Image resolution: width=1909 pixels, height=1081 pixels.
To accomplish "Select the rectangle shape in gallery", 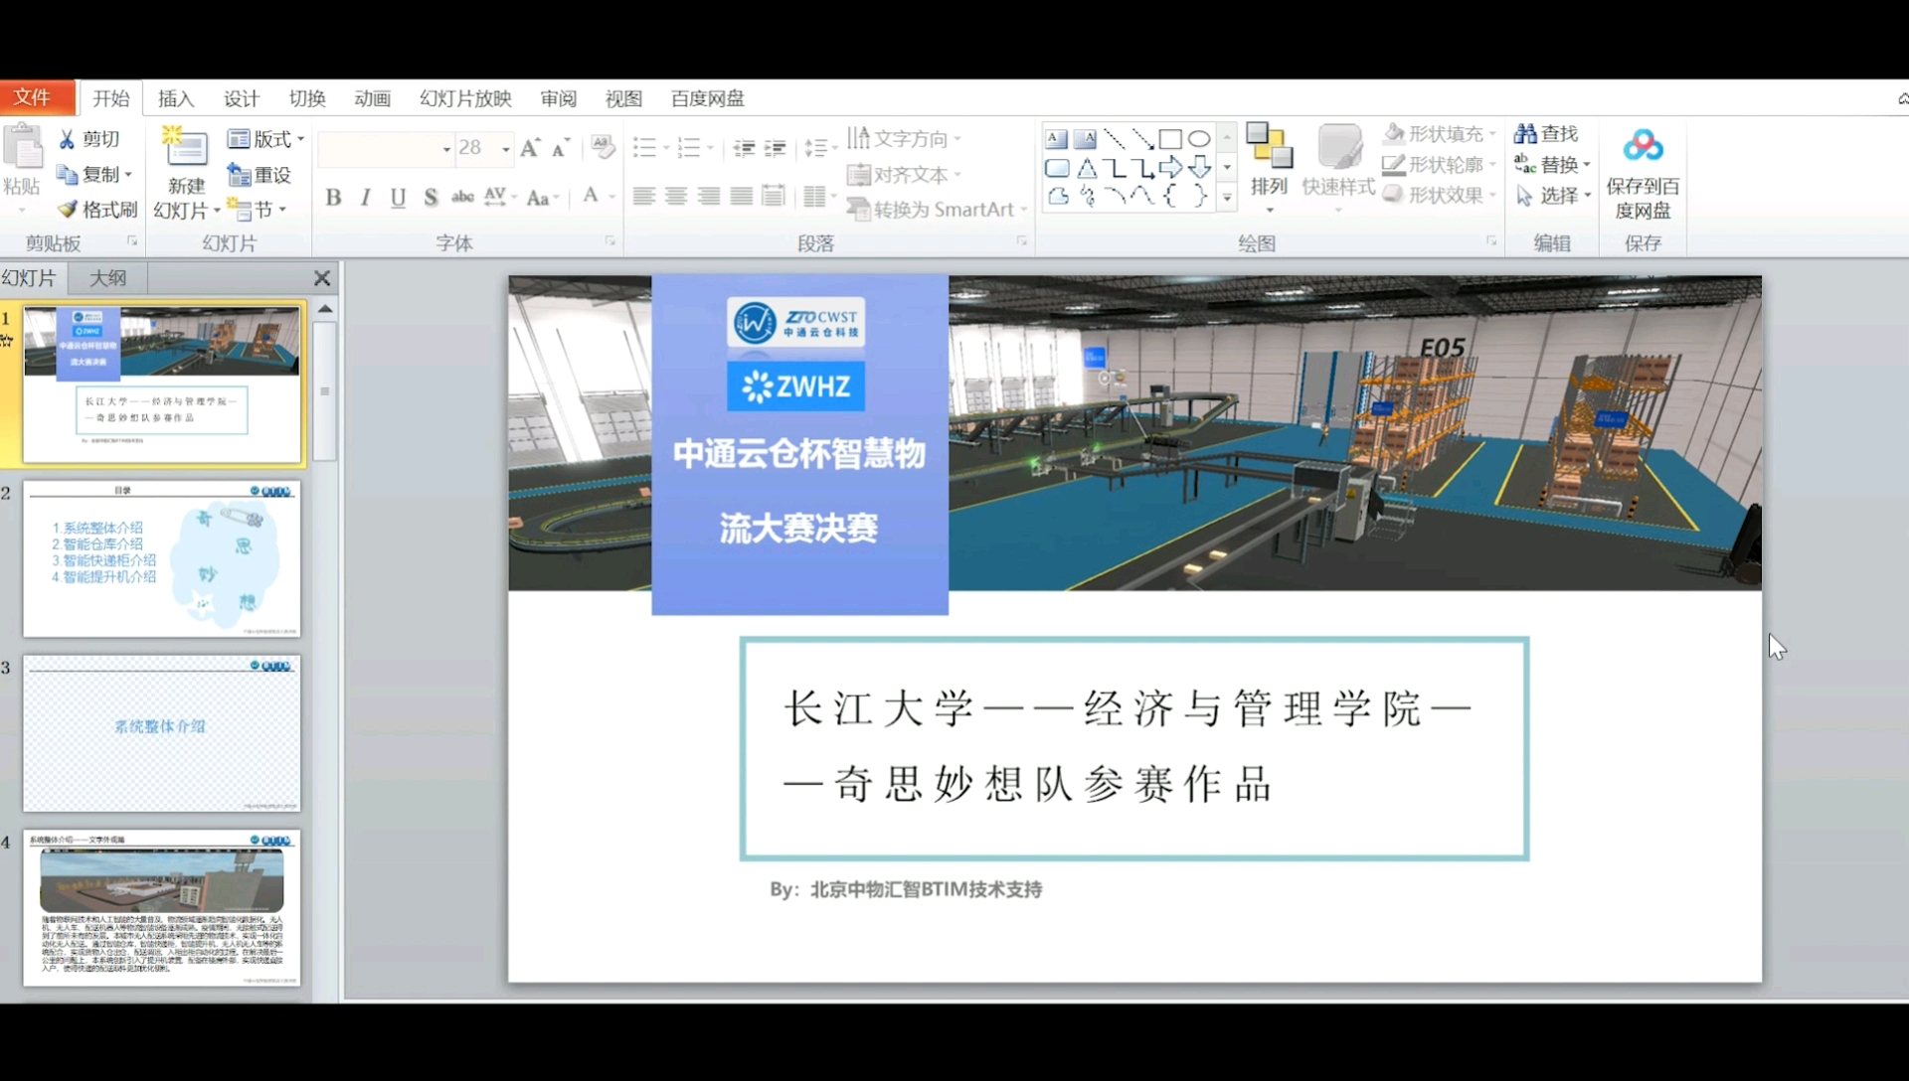I will pyautogui.click(x=1170, y=139).
